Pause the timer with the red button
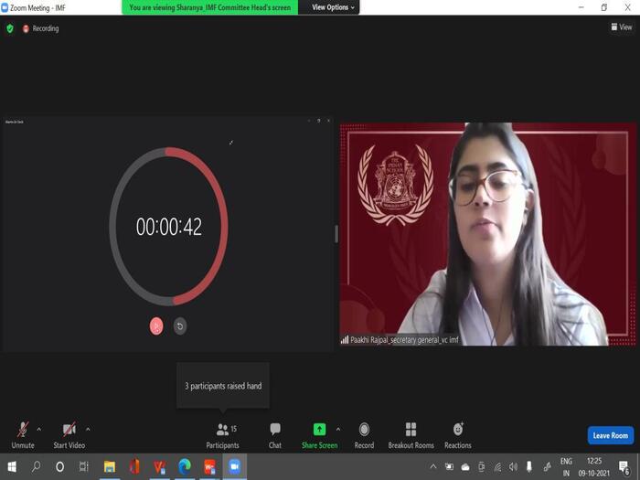The height and width of the screenshot is (480, 640). pyautogui.click(x=156, y=326)
